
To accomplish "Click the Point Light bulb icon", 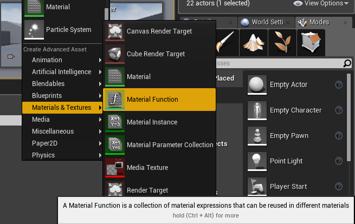I will (257, 161).
